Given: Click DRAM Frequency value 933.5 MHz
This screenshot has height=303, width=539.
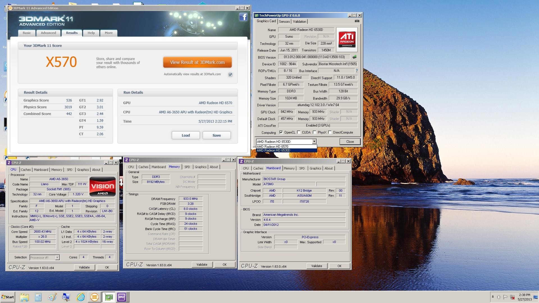Looking at the screenshot, I should click(191, 199).
